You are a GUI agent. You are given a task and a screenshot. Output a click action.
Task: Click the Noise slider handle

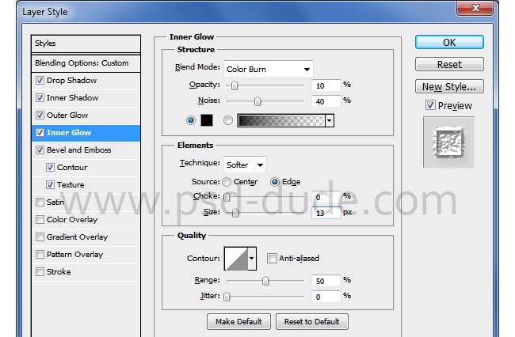coord(257,101)
